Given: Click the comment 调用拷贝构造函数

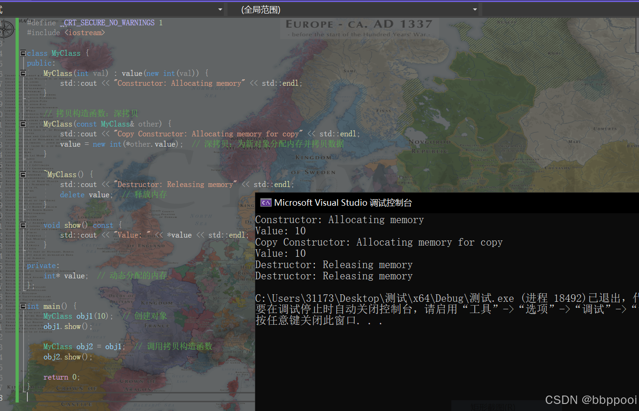Looking at the screenshot, I should click(x=173, y=347).
